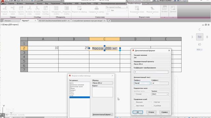Viewport: 211px width, 118px height.
Task: Select Currency in data type list
Action: point(77,85)
